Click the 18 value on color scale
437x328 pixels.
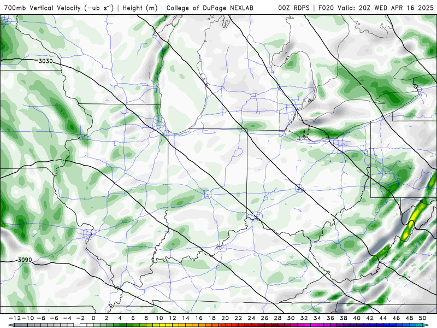point(212,318)
